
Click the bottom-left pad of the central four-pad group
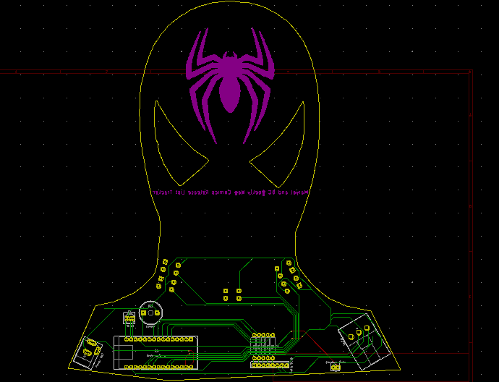pos(226,298)
